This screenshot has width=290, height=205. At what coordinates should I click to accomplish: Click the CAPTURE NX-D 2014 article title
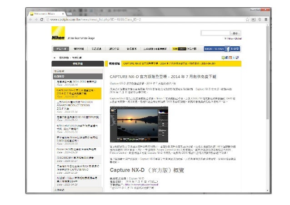[x=163, y=77]
